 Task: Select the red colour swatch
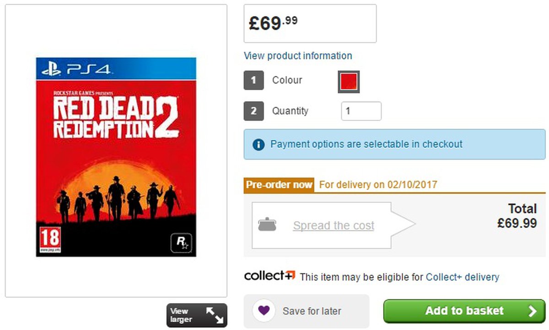pos(349,82)
